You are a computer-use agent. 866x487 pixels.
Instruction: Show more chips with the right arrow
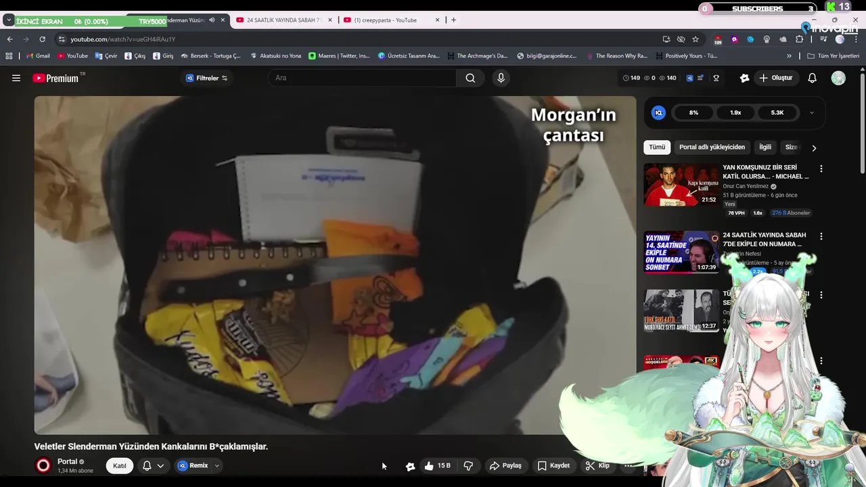[814, 147]
